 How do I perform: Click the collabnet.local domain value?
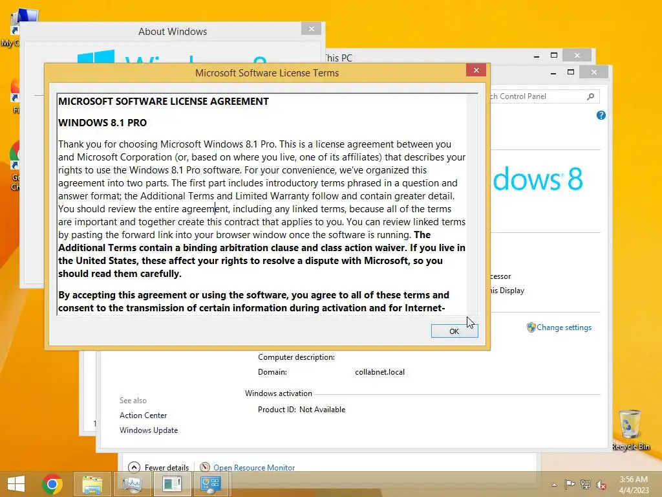point(379,372)
